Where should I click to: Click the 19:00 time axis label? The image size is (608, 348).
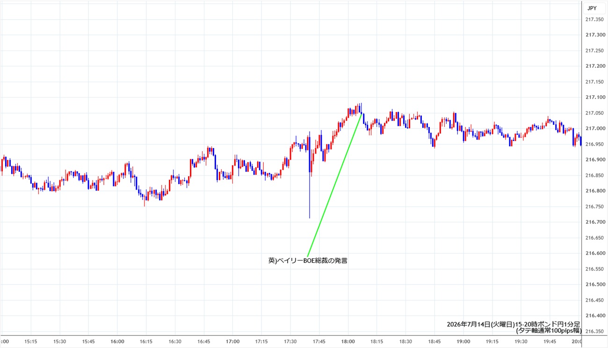[463, 341]
